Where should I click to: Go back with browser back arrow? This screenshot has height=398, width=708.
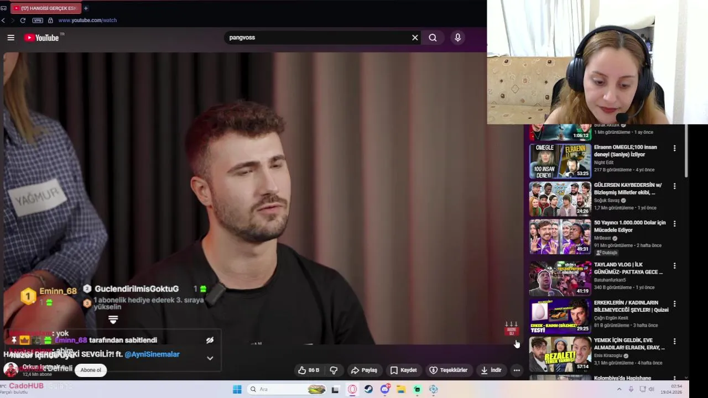point(3,20)
